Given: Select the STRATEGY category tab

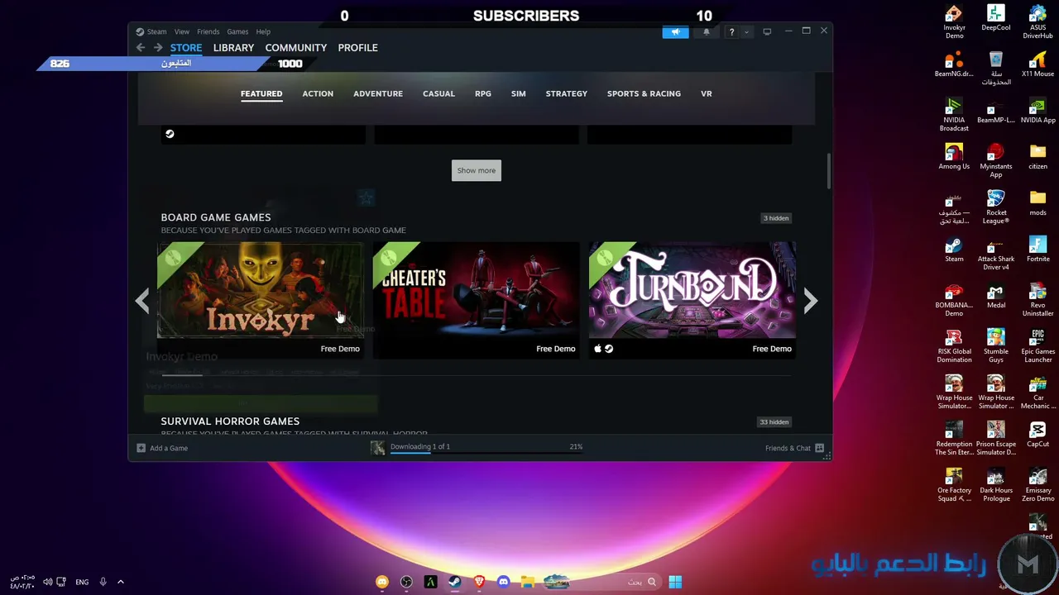Looking at the screenshot, I should [567, 93].
